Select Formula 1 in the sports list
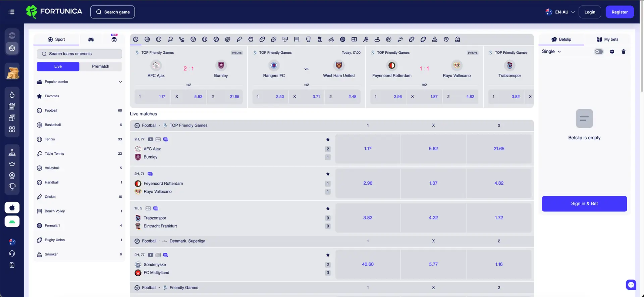This screenshot has width=644, height=297. (x=79, y=226)
